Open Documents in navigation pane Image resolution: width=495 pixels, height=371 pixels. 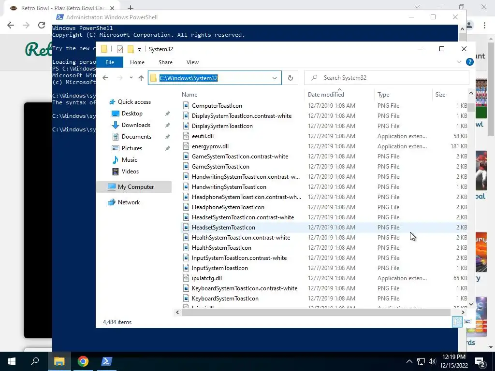(x=136, y=137)
